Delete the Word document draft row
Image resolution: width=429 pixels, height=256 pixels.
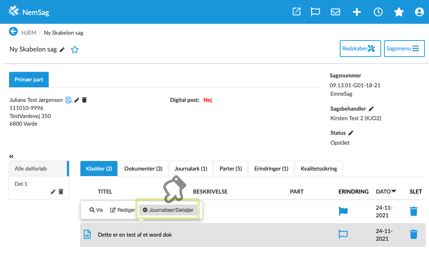414,234
